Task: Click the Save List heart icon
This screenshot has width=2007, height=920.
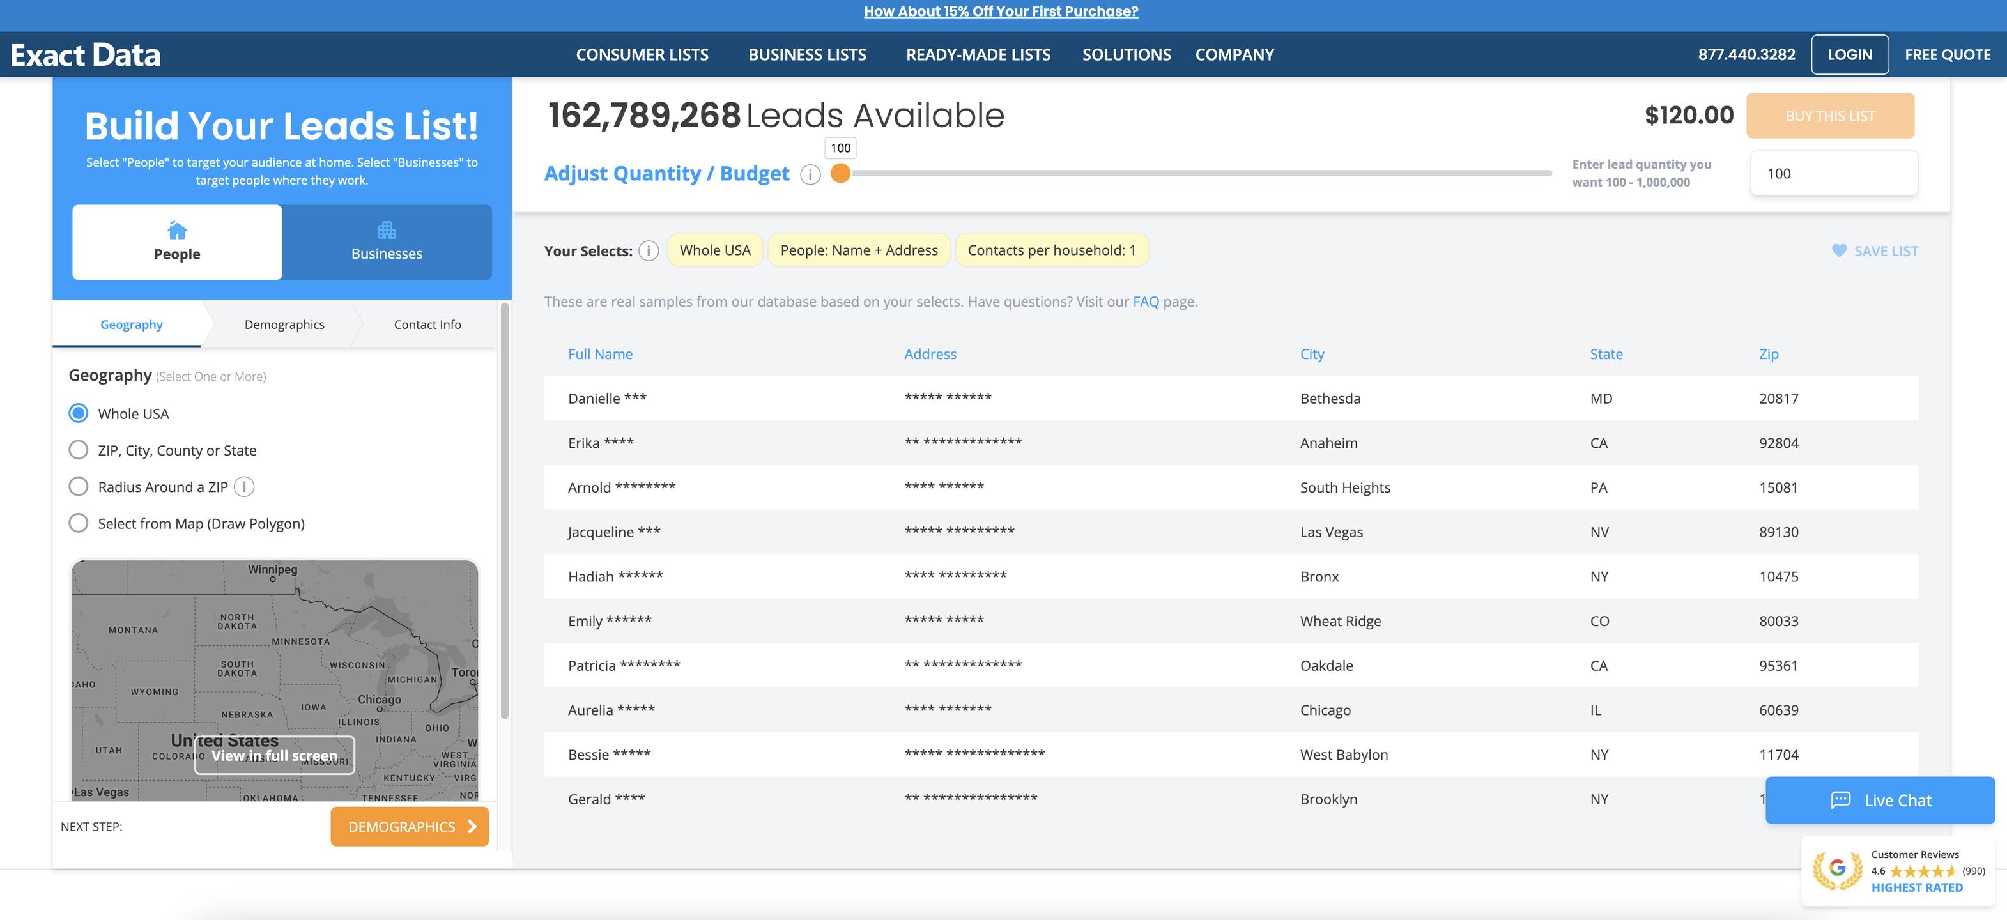Action: pos(1839,251)
